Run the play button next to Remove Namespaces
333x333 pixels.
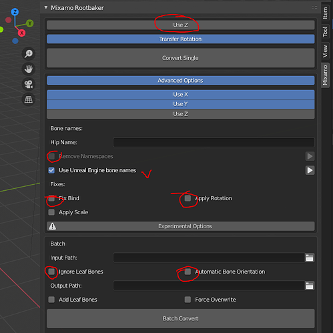310,156
